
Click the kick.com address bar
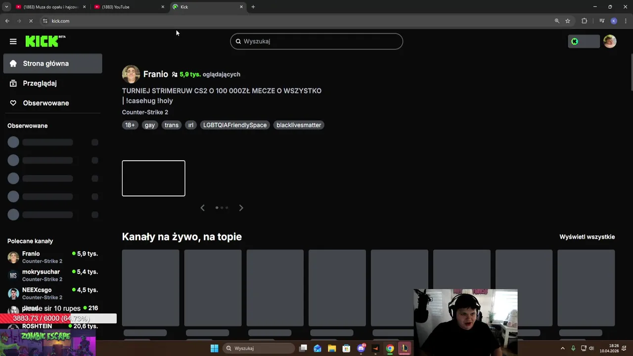point(297,21)
